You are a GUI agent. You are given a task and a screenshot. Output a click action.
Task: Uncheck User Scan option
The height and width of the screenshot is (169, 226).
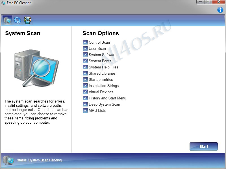(85, 48)
